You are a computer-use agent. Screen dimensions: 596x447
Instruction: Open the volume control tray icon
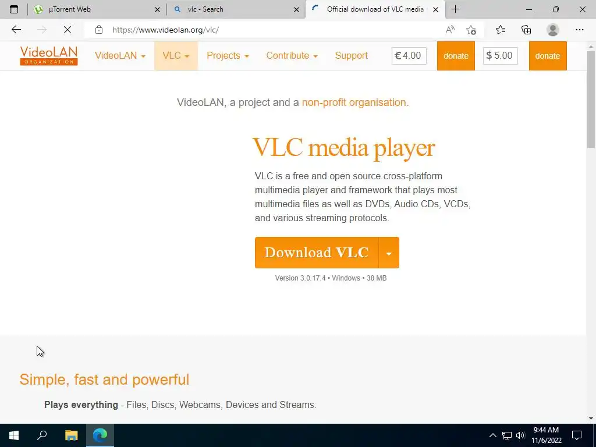point(520,435)
